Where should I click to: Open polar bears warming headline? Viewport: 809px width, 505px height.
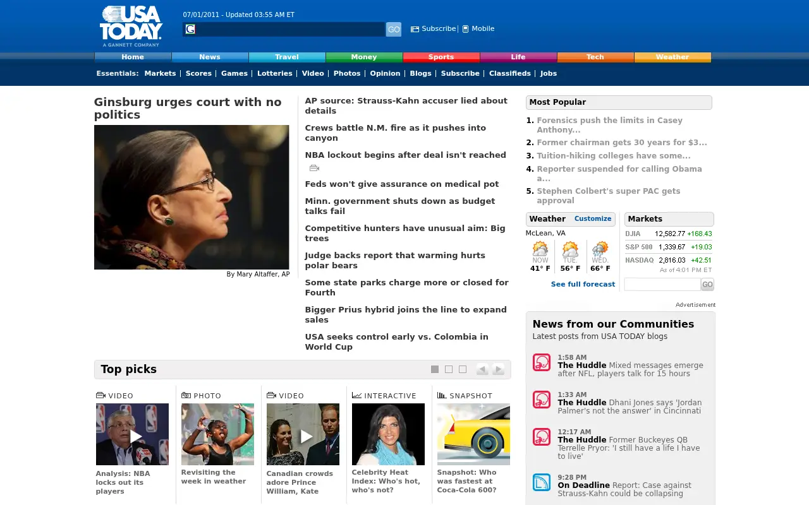(x=395, y=260)
